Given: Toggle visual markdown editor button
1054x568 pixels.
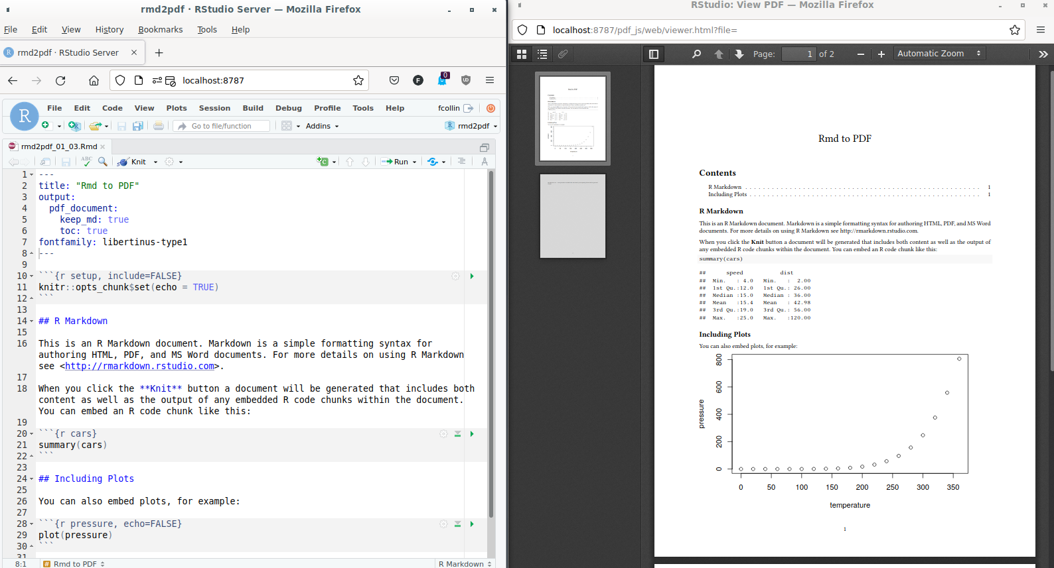Looking at the screenshot, I should [485, 161].
